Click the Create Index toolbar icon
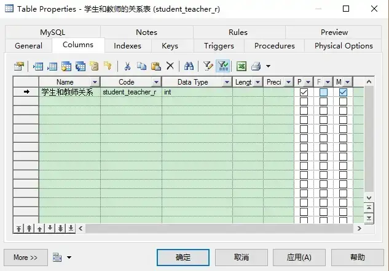 coord(94,66)
